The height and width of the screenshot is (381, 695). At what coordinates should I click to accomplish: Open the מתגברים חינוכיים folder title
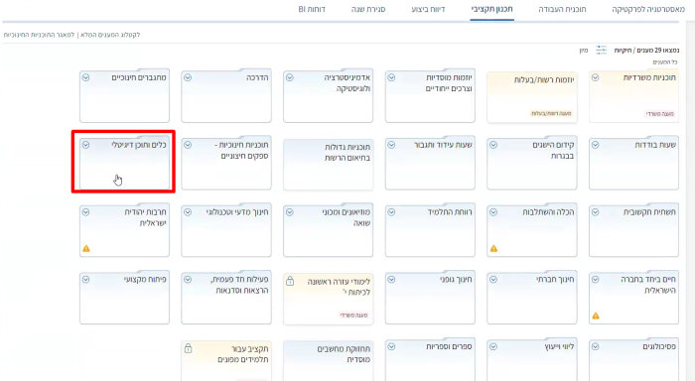pyautogui.click(x=139, y=77)
